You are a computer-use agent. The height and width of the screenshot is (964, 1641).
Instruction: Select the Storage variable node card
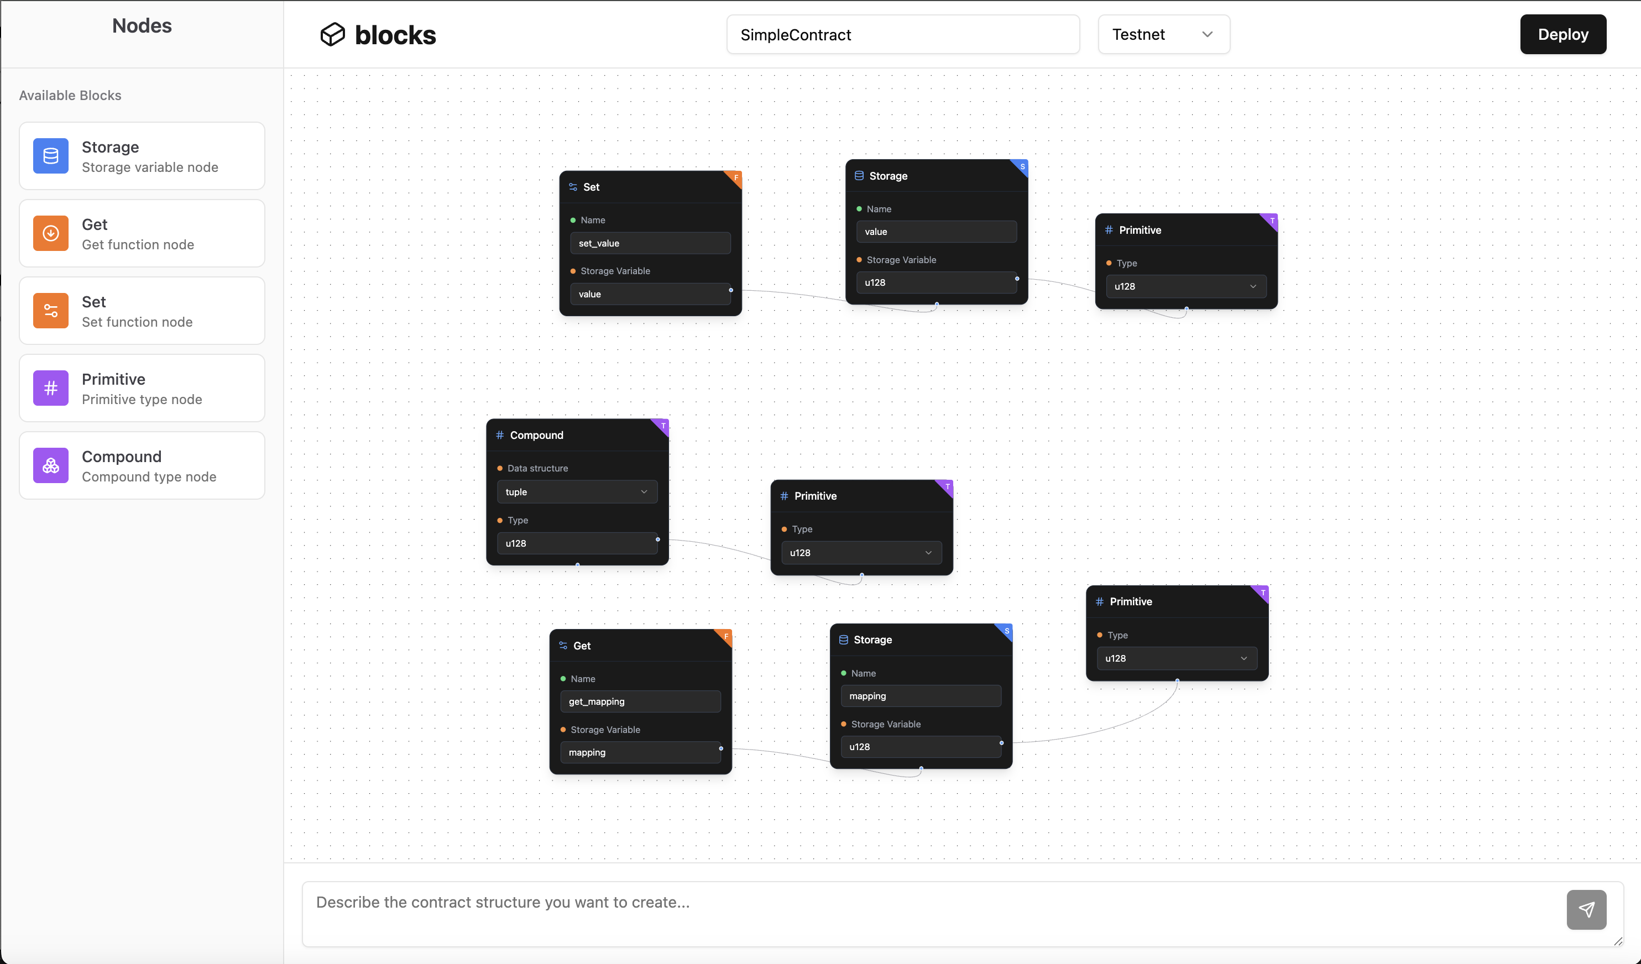click(x=142, y=156)
